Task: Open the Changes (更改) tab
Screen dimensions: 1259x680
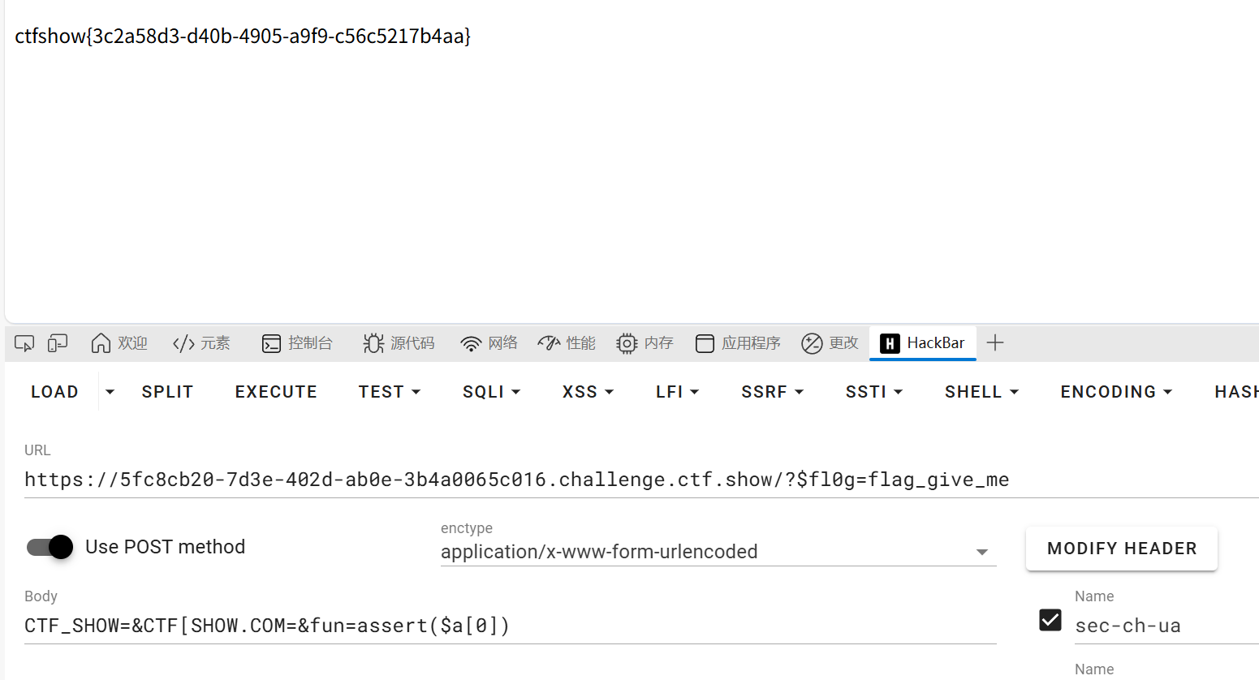Action: (x=830, y=343)
